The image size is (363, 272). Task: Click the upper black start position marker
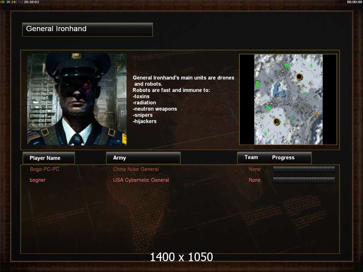tap(299, 77)
